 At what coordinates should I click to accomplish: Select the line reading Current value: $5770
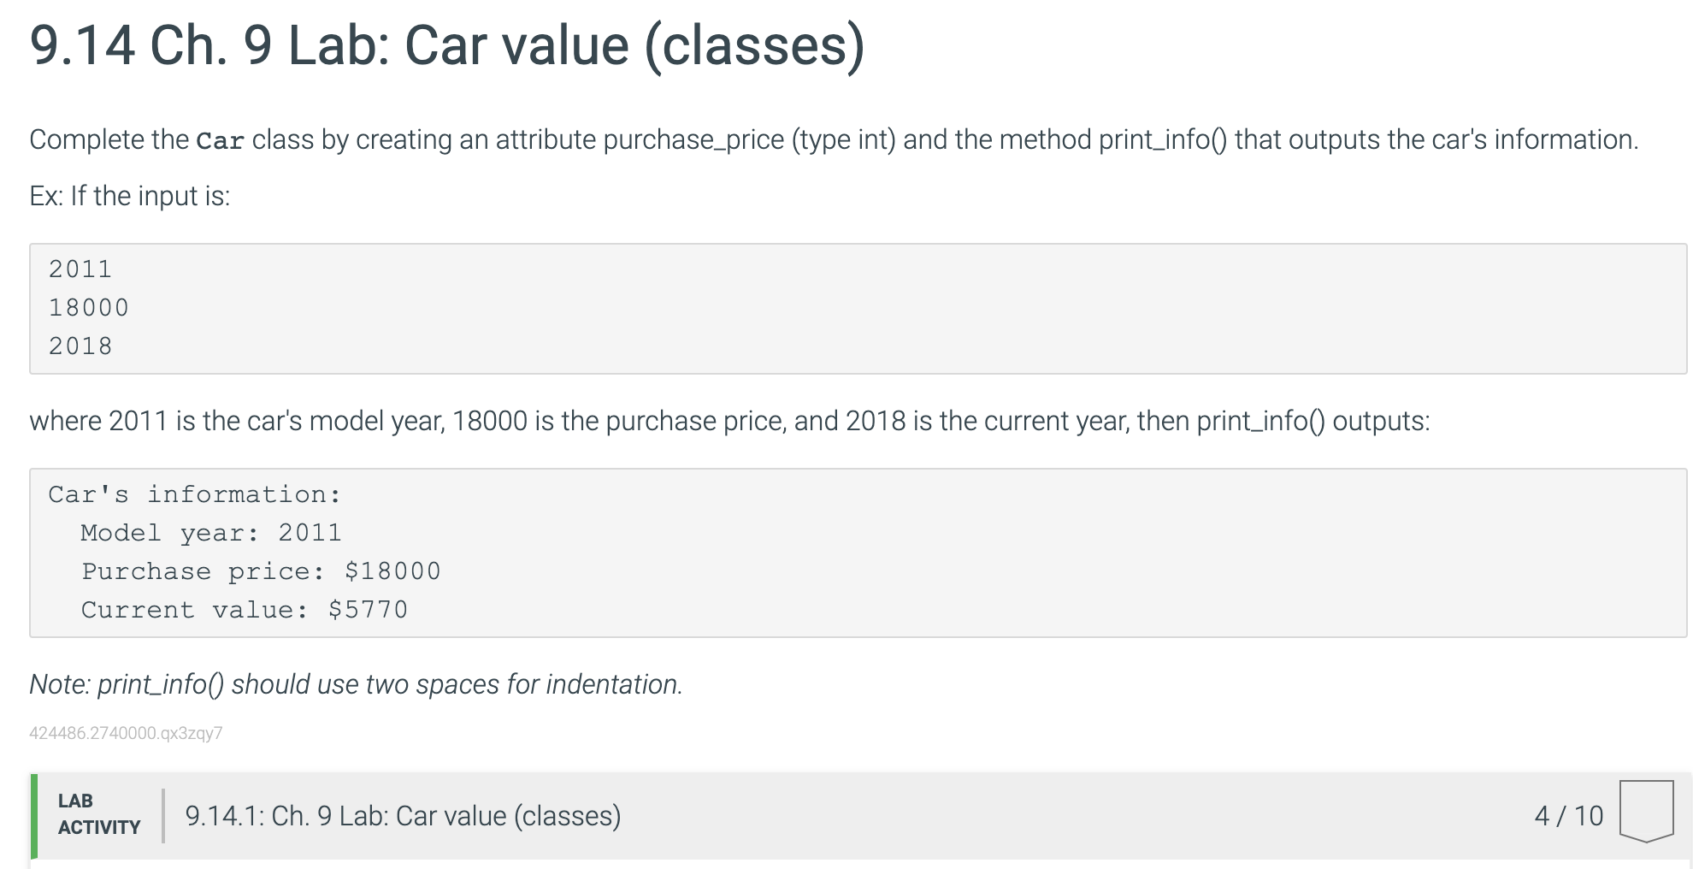244,609
